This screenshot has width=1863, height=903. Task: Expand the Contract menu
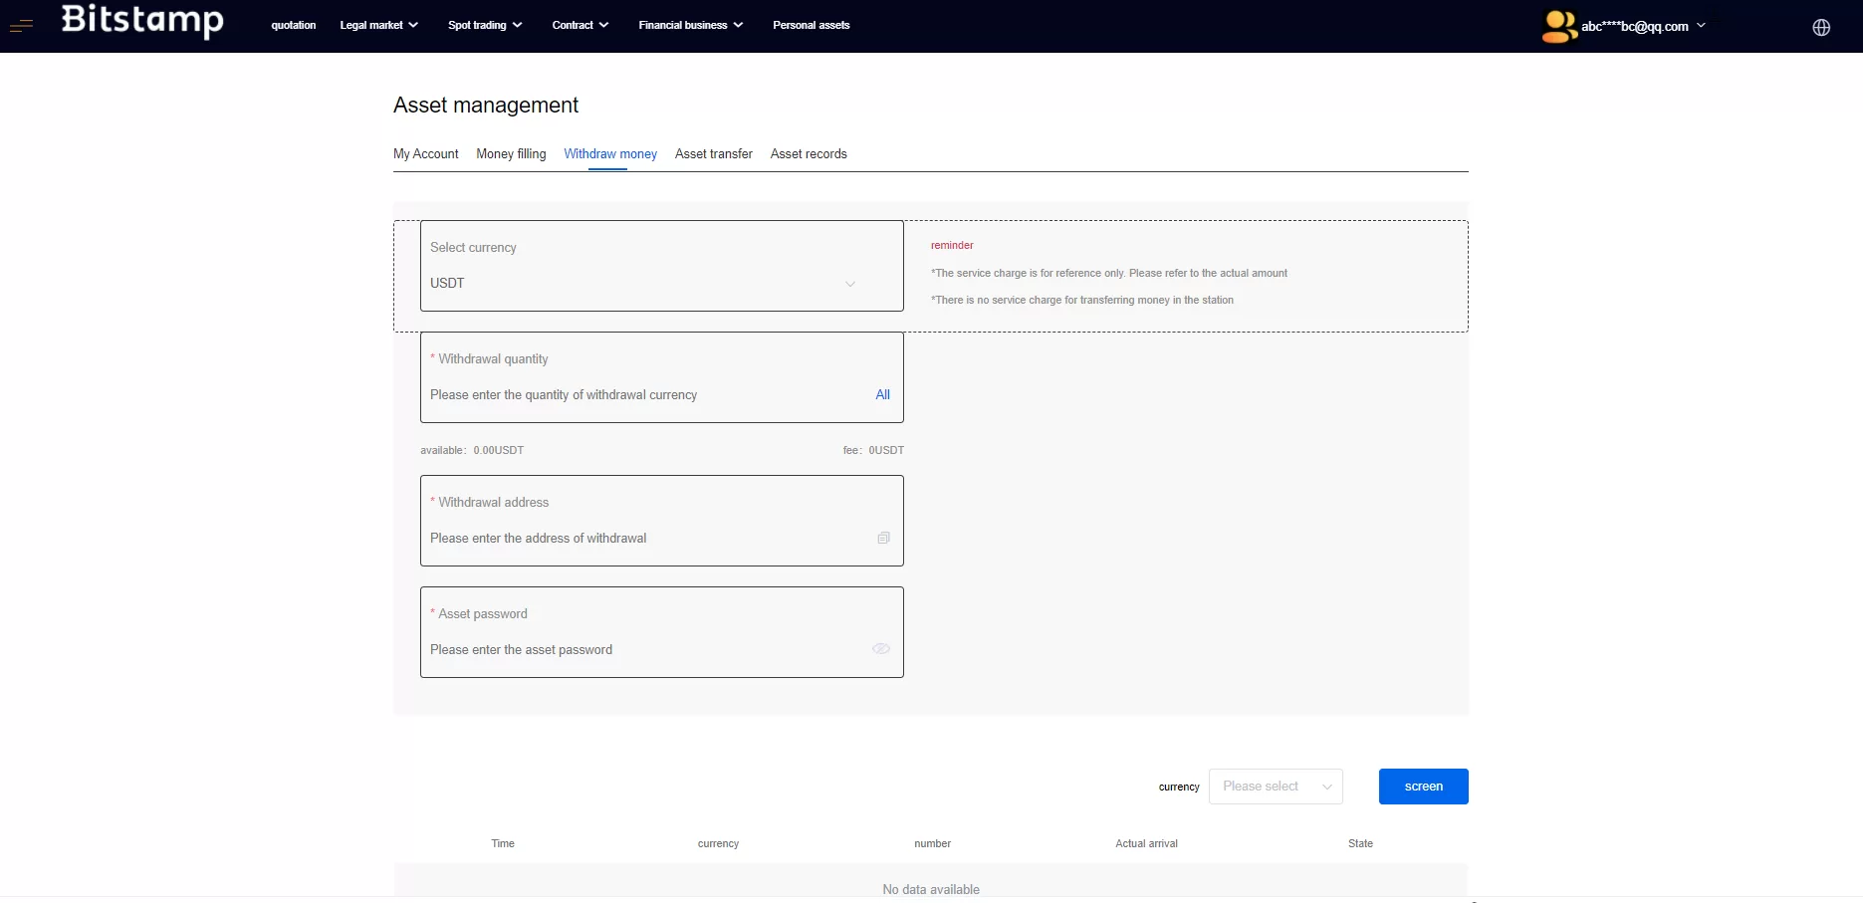pos(581,25)
